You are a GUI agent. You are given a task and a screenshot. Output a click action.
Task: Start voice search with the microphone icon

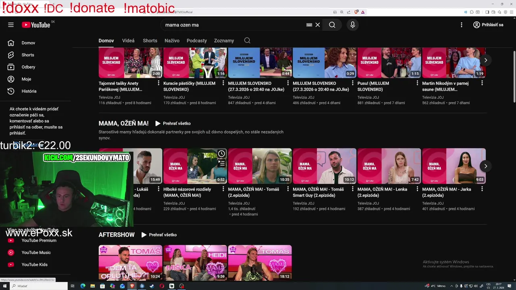353,25
